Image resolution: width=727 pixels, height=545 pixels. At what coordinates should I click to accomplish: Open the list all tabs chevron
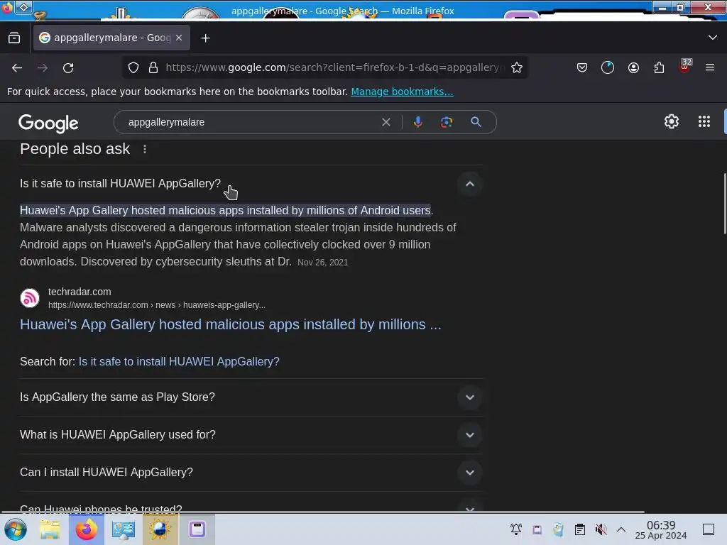pyautogui.click(x=713, y=38)
